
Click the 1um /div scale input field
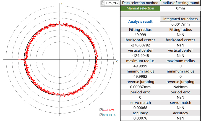tap(112, 3)
